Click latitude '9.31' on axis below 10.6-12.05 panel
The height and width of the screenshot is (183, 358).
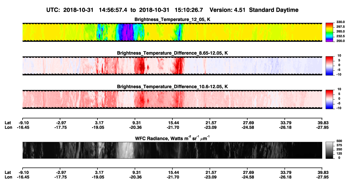click(x=137, y=123)
